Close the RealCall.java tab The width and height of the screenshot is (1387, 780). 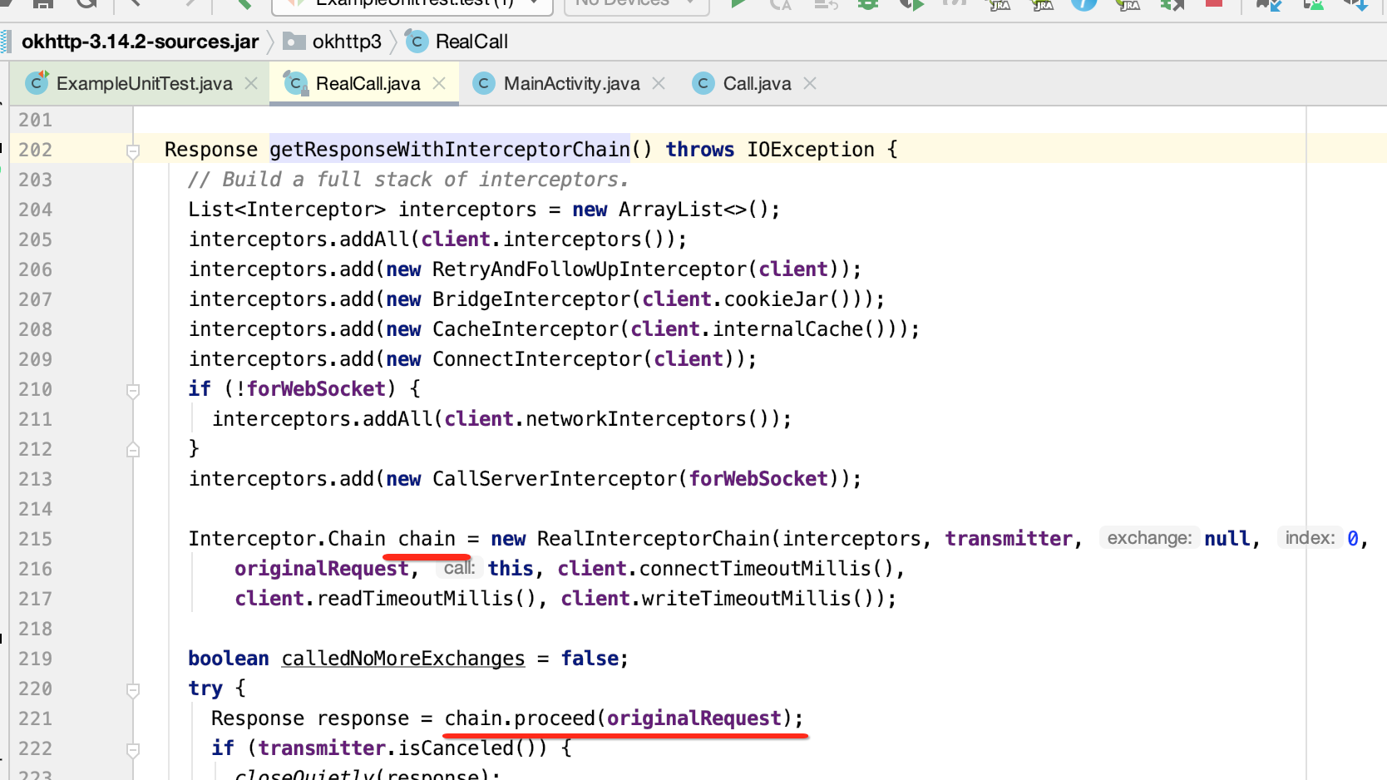tap(439, 83)
